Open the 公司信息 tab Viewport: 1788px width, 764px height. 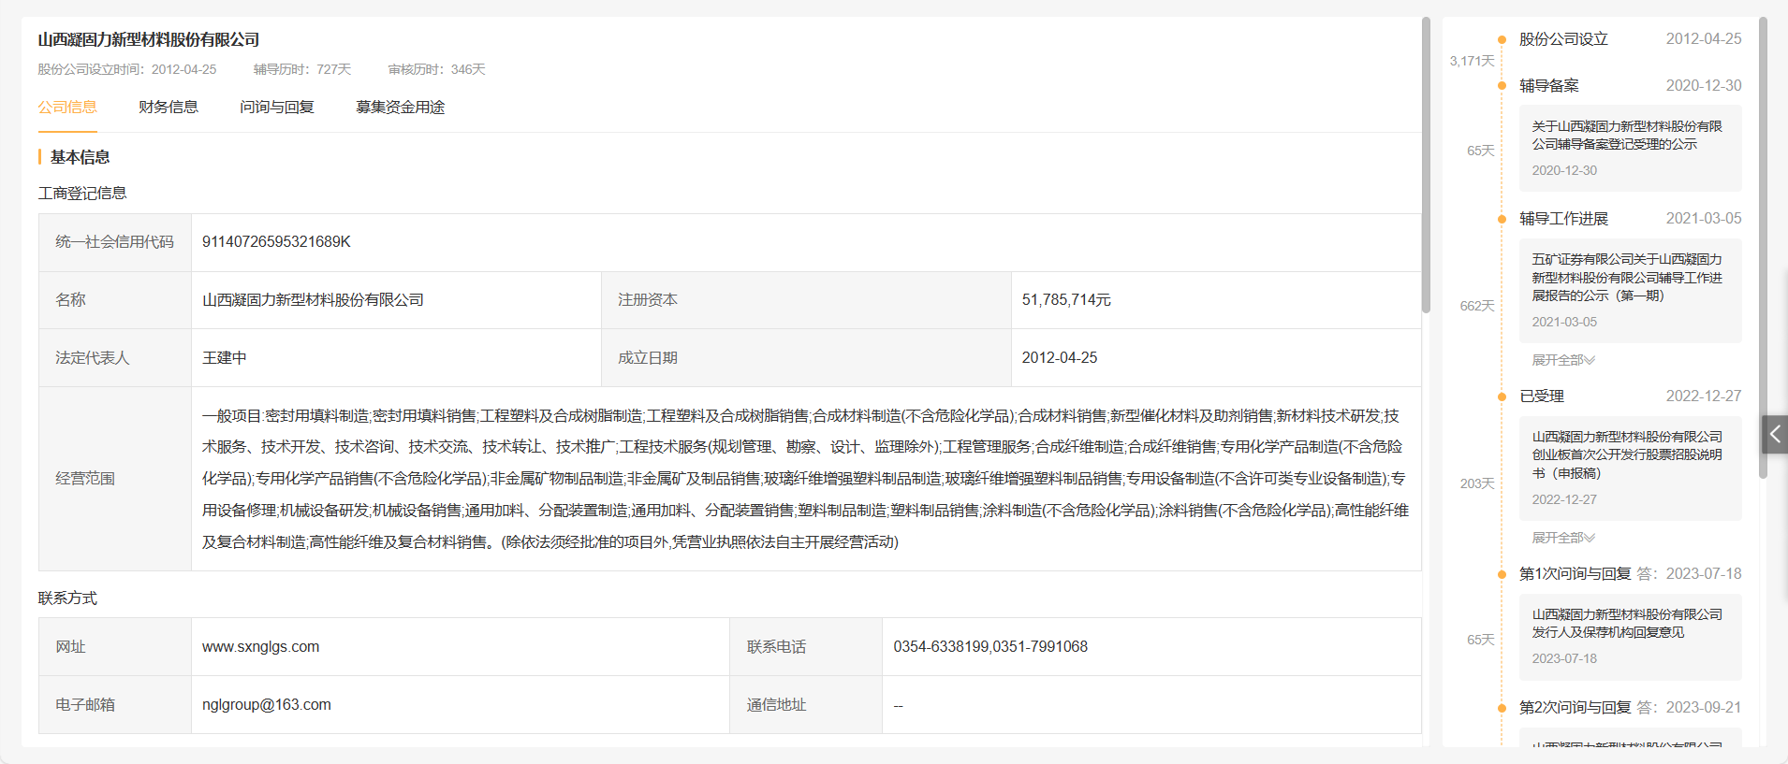tap(67, 108)
